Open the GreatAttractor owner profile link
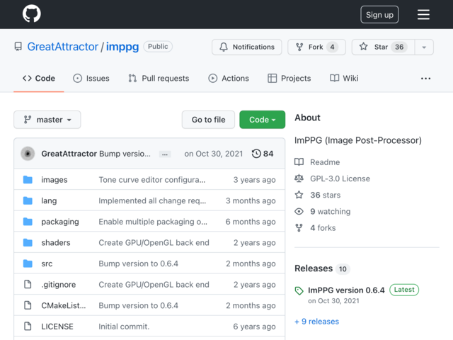This screenshot has width=453, height=340. coord(63,47)
